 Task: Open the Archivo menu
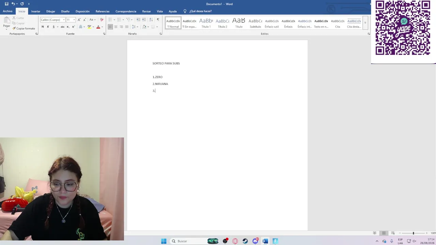pyautogui.click(x=7, y=11)
